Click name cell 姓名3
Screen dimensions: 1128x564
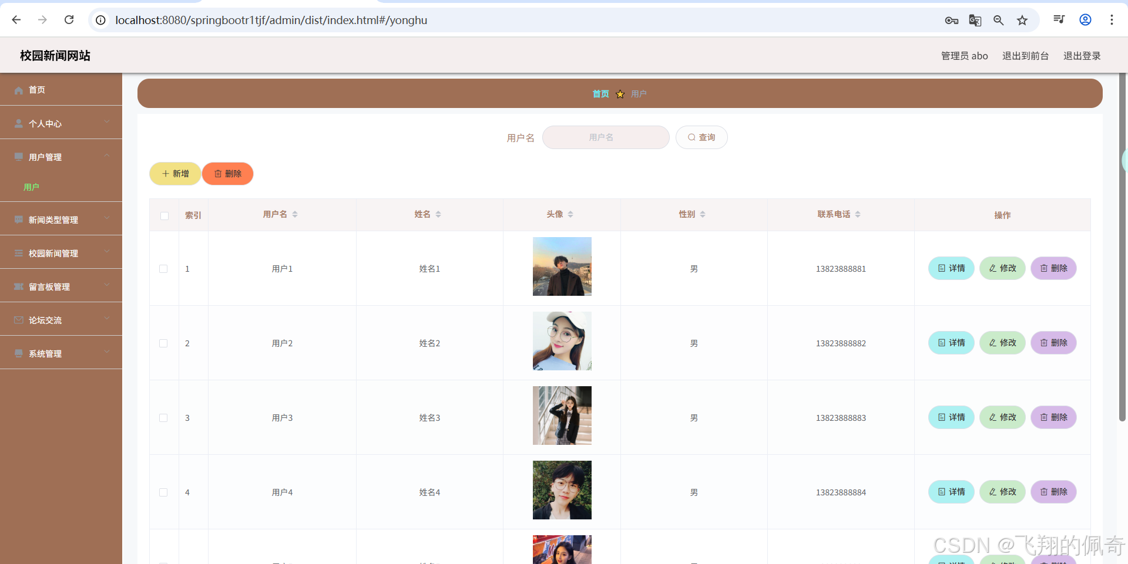[x=429, y=418]
